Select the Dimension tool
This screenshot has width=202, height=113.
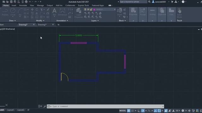pos(62,12)
